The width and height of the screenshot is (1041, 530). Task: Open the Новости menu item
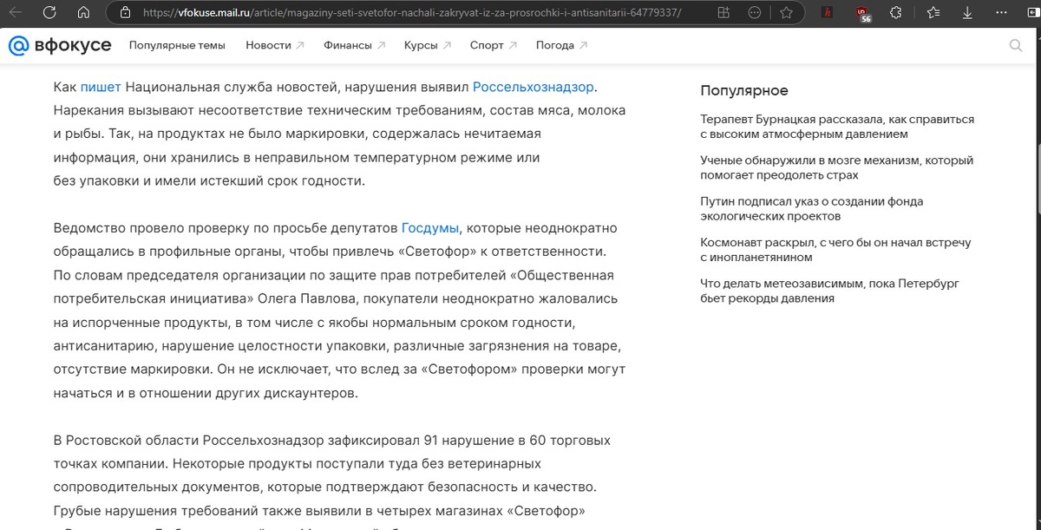[x=269, y=44]
